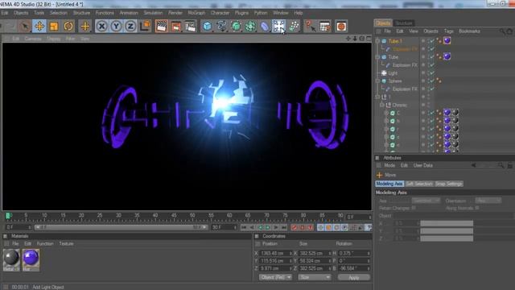Viewport: 515px width, 290px height.
Task: Click the blue material tag on Tube
Action: (447, 56)
